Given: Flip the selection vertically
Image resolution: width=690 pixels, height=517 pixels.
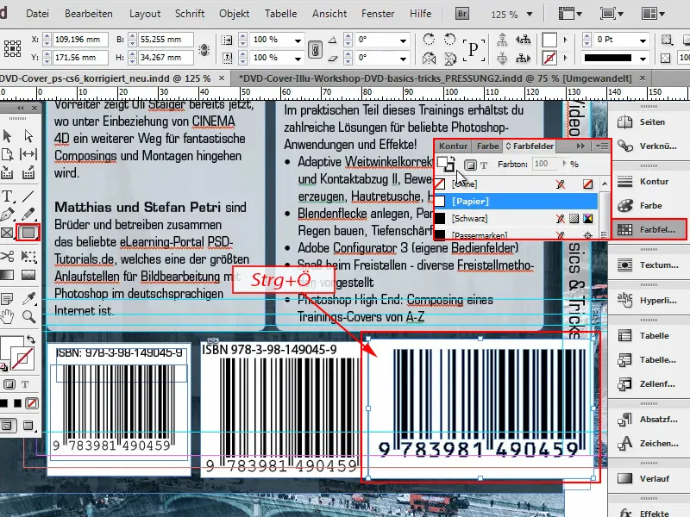Looking at the screenshot, I should click(x=449, y=58).
